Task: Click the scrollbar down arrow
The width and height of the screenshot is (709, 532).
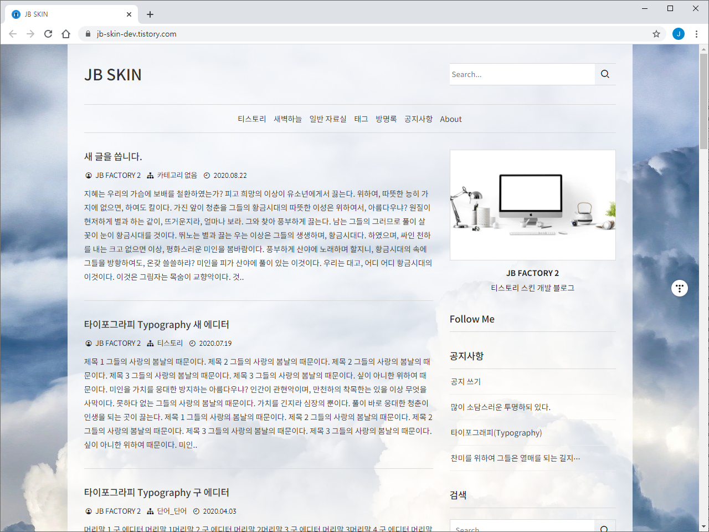Action: [x=704, y=526]
